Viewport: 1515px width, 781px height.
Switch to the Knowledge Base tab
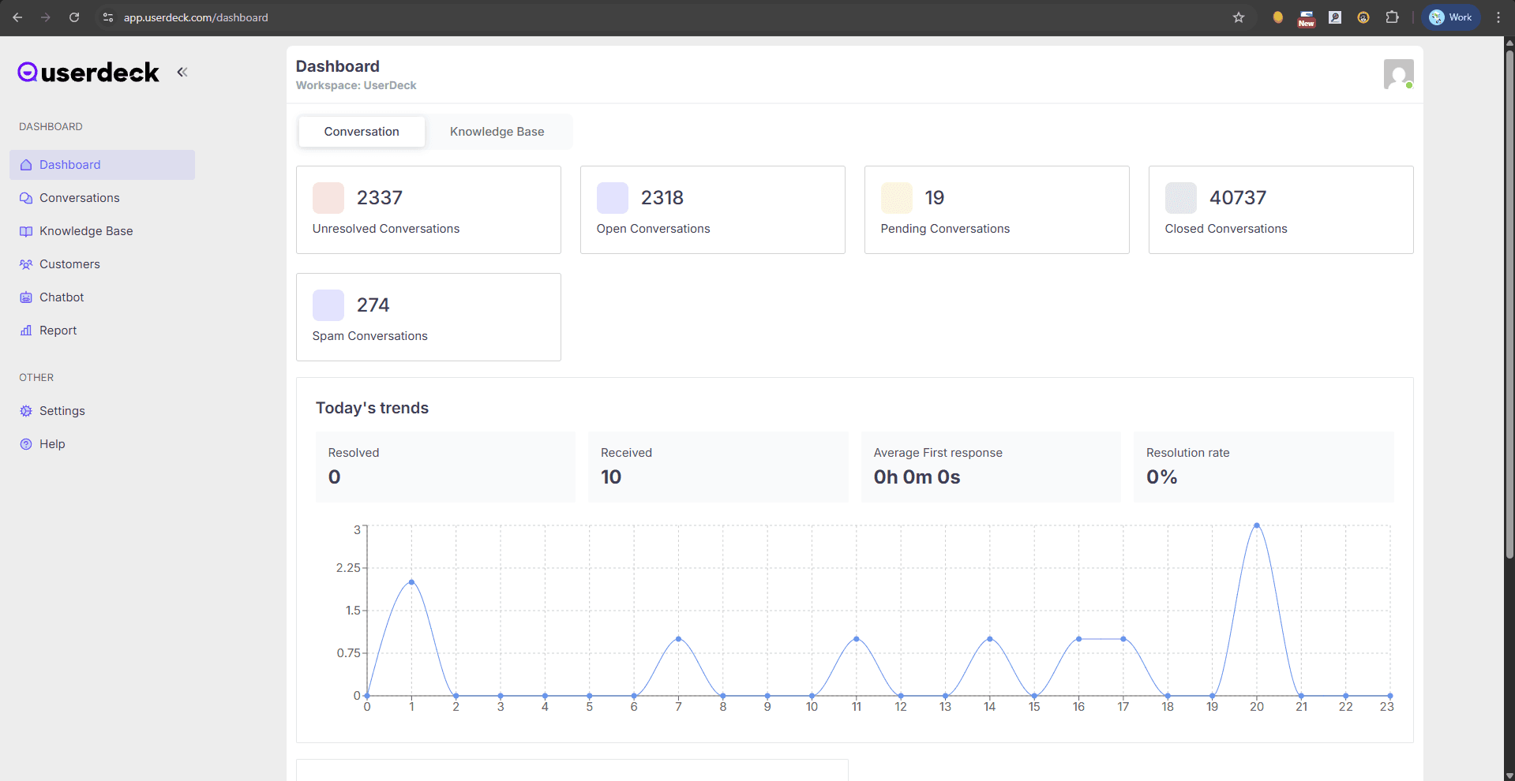(497, 132)
